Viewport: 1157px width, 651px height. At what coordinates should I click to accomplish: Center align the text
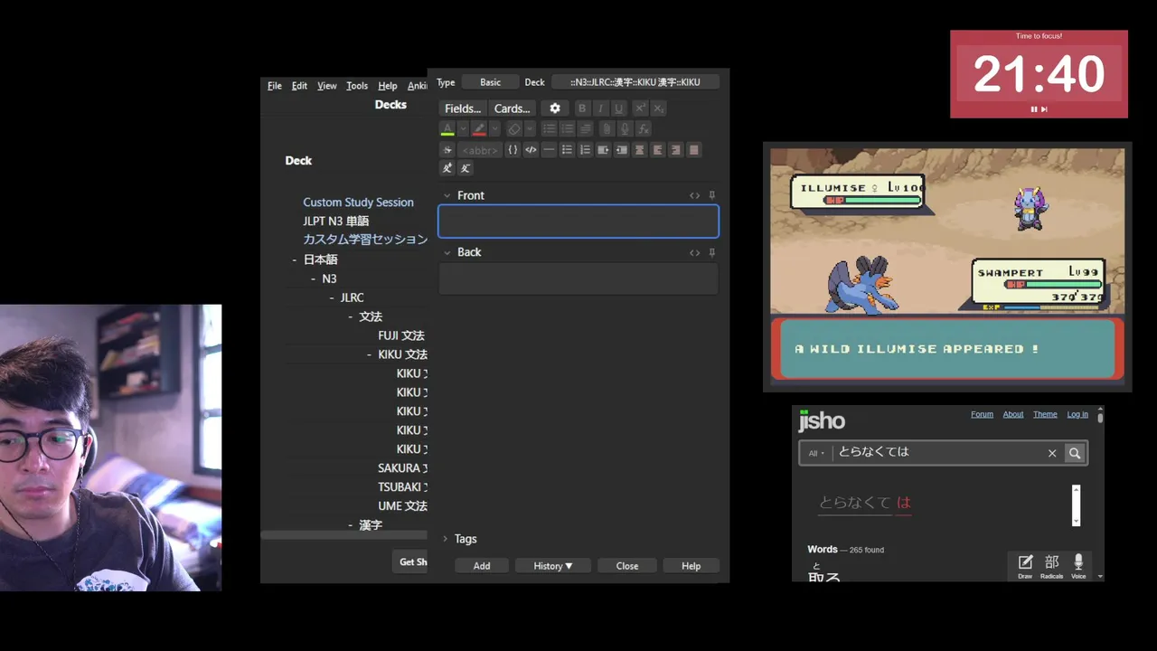coord(639,150)
